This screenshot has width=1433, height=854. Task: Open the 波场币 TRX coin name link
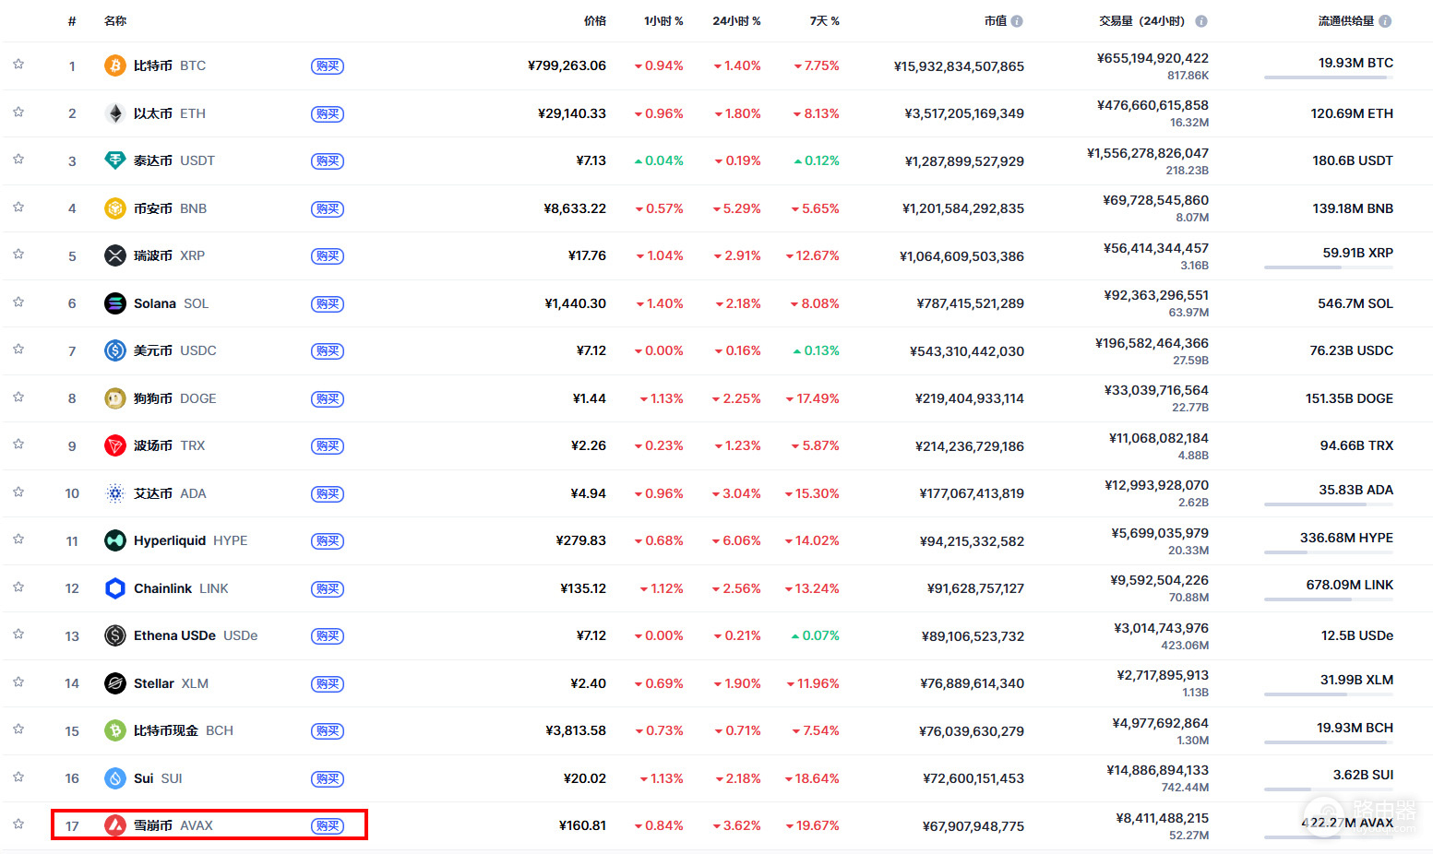(170, 445)
